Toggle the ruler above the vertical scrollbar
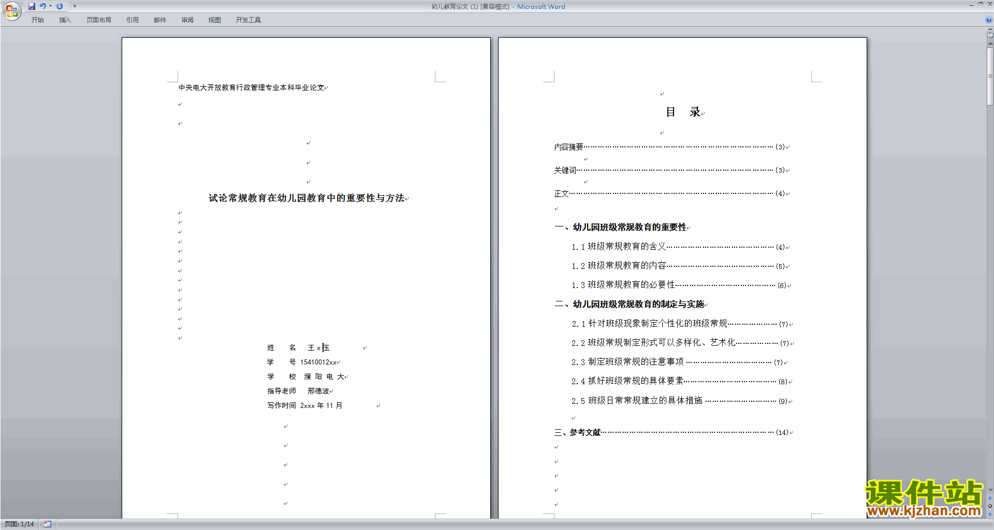 point(990,35)
